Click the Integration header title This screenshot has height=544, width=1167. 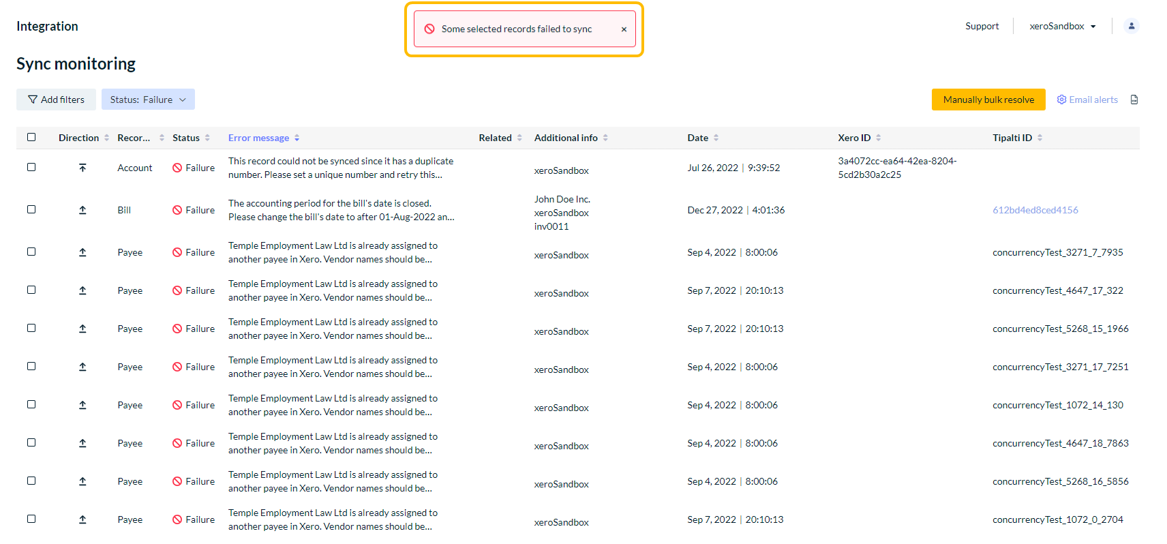tap(47, 26)
